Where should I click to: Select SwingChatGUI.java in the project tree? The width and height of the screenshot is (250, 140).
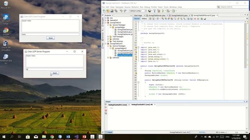(124, 32)
